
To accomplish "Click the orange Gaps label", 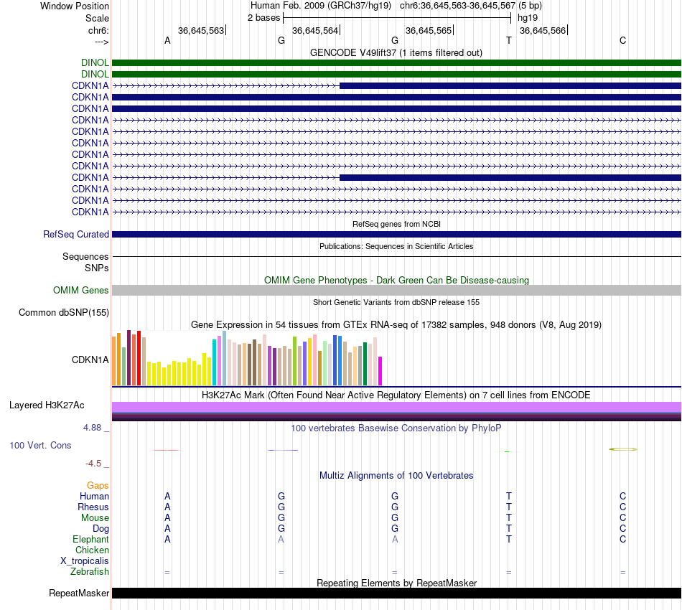I will point(98,485).
